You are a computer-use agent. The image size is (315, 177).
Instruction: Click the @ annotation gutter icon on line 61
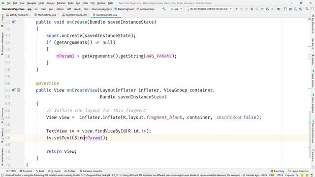(x=19, y=90)
